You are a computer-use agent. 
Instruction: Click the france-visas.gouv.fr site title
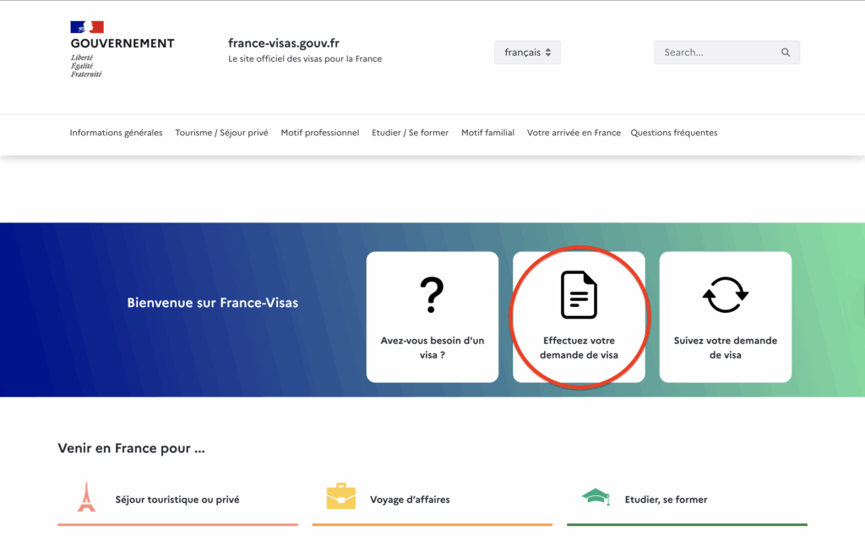pos(284,43)
